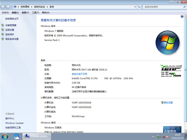Click the shield icon beside 更改设置
The height and width of the screenshot is (140, 187).
click(162, 102)
